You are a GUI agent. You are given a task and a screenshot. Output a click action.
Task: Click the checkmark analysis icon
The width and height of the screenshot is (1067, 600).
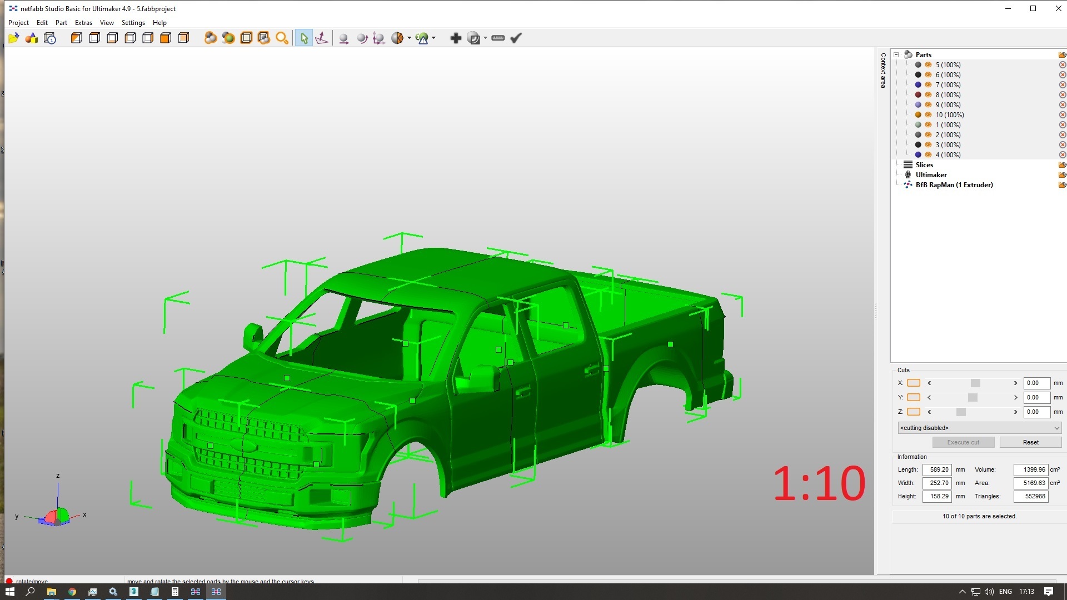516,38
